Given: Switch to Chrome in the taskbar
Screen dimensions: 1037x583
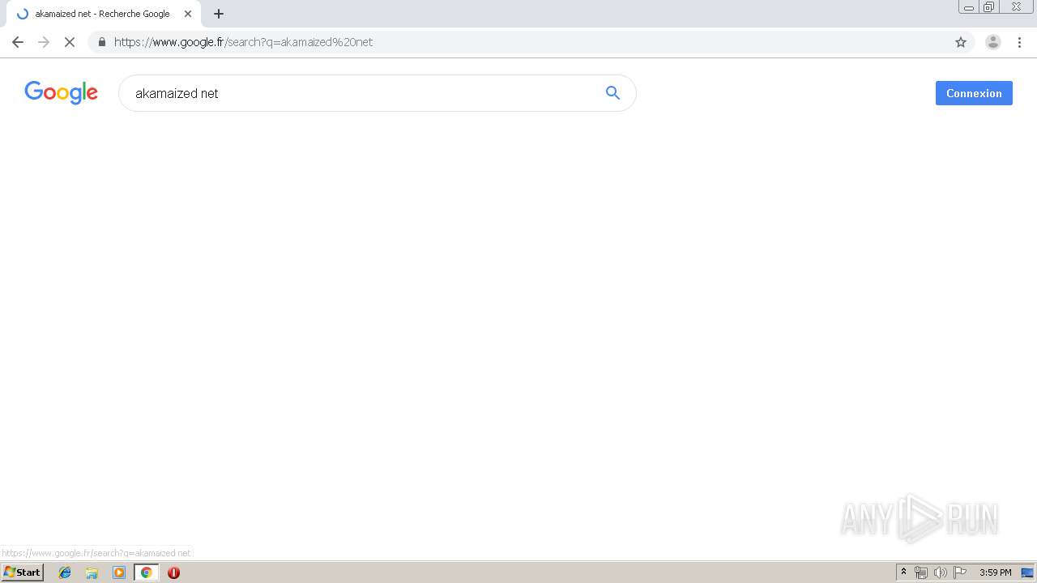Looking at the screenshot, I should pos(146,572).
